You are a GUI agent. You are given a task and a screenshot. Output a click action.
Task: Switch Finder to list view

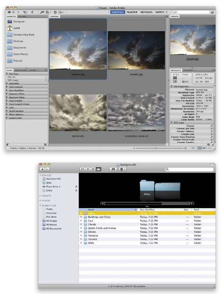88,169
